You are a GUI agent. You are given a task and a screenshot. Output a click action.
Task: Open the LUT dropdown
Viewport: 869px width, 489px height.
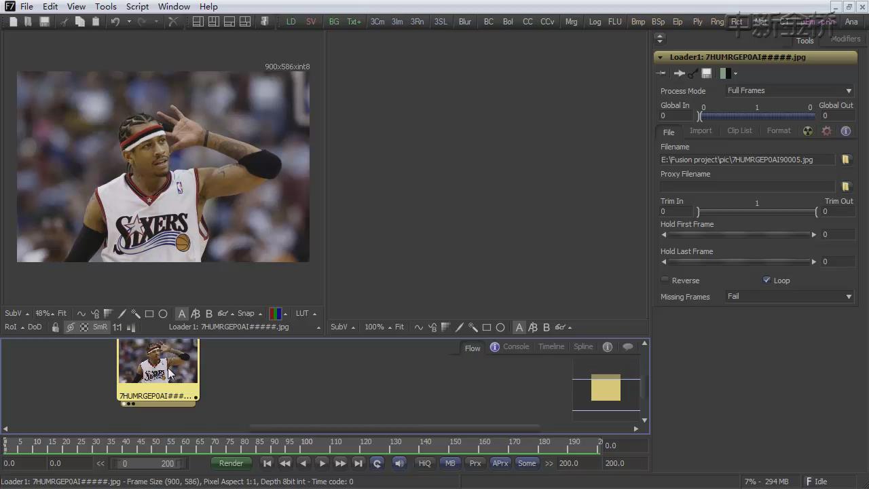[x=306, y=314]
